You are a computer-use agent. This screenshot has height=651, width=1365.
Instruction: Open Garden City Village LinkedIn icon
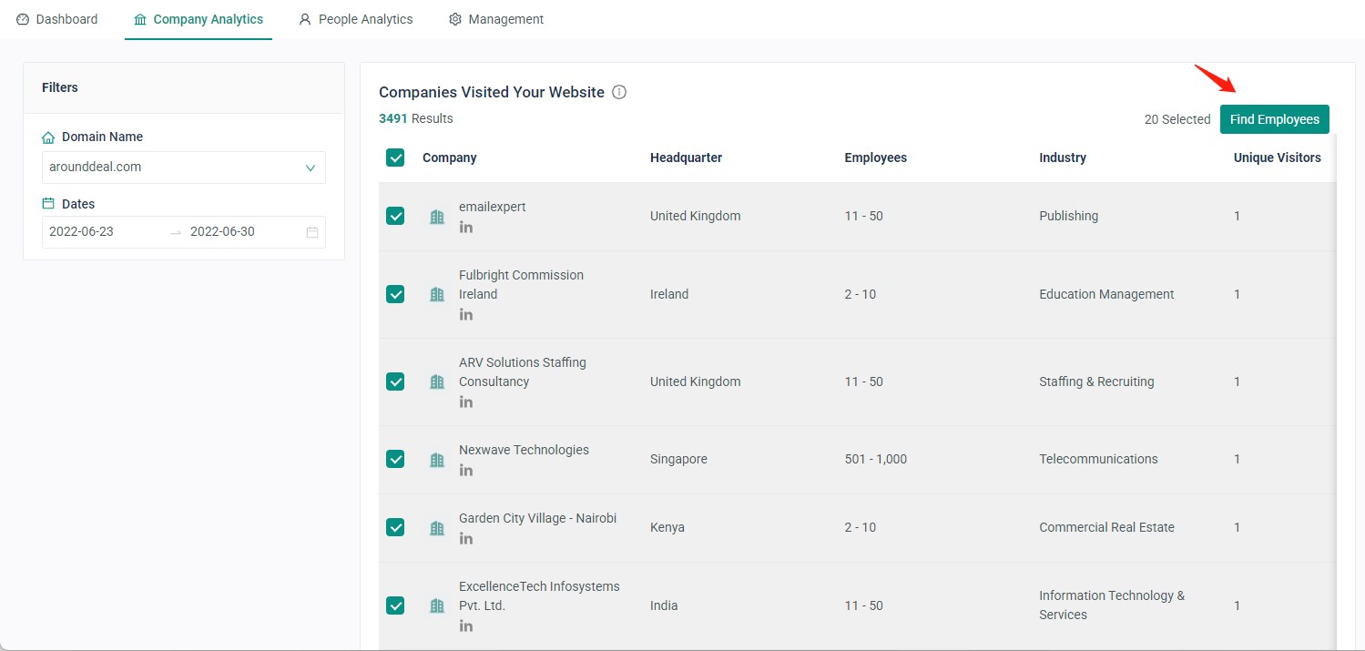coord(466,538)
